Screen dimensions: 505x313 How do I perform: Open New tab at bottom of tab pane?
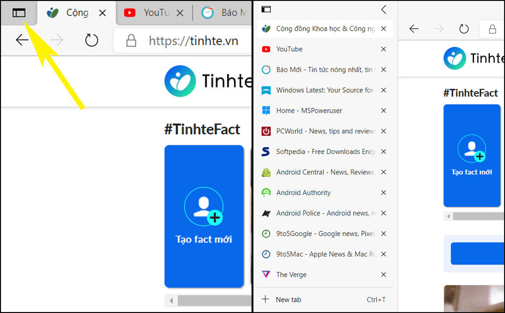point(325,300)
